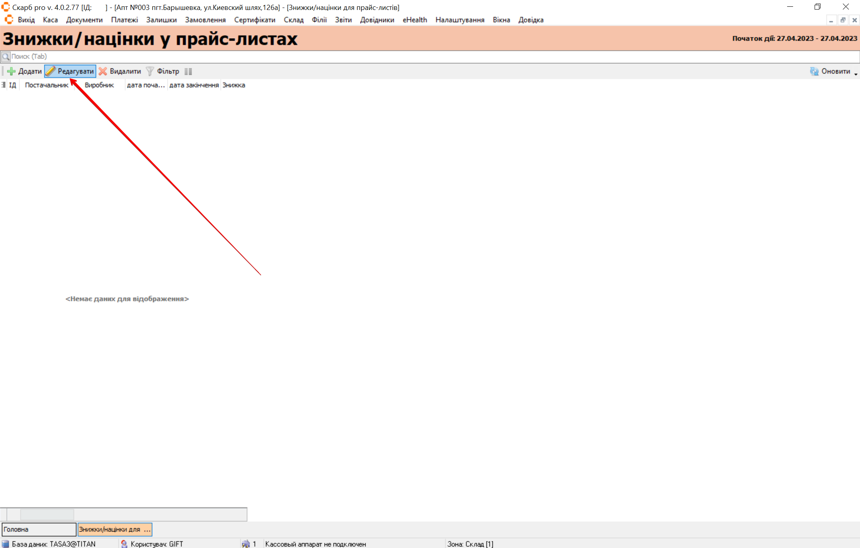Click the funnel Фільтр icon
Viewport: 860px width, 548px height.
[150, 71]
